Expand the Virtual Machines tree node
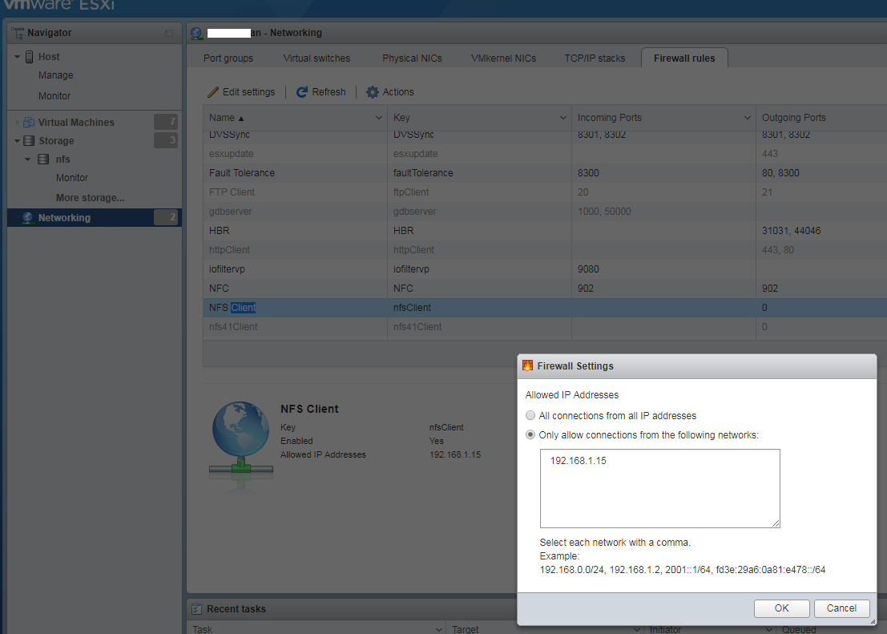Screen dimensions: 887x634 17,123
